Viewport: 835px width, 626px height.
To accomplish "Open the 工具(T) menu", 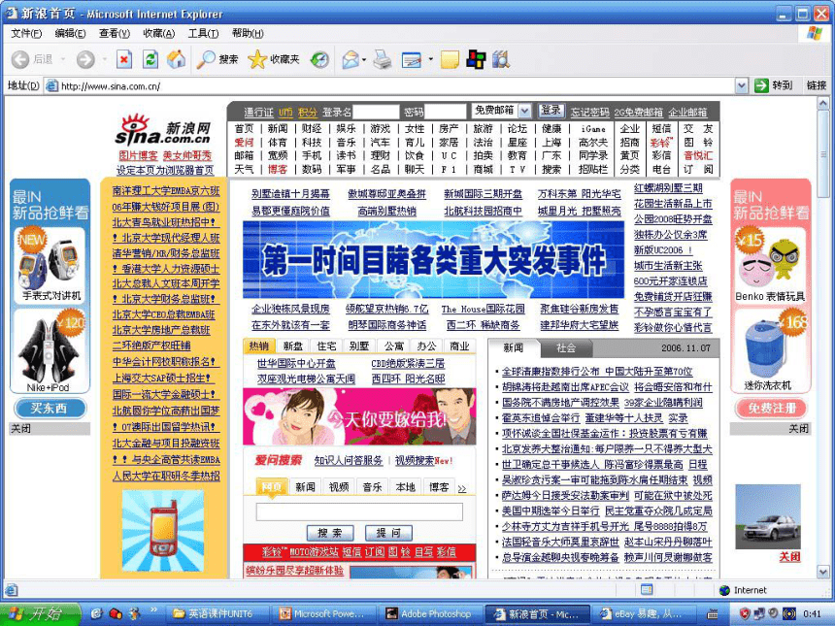I will [204, 34].
